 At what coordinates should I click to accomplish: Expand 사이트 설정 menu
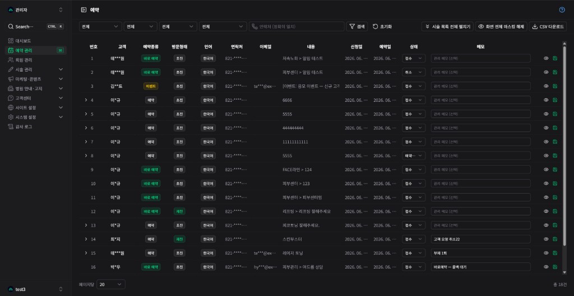pos(35,107)
